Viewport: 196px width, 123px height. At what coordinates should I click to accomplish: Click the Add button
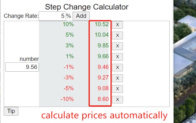point(81,16)
